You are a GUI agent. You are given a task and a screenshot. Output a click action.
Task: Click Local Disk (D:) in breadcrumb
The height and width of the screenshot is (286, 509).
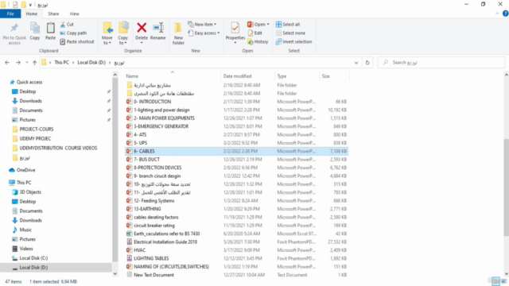pos(91,62)
